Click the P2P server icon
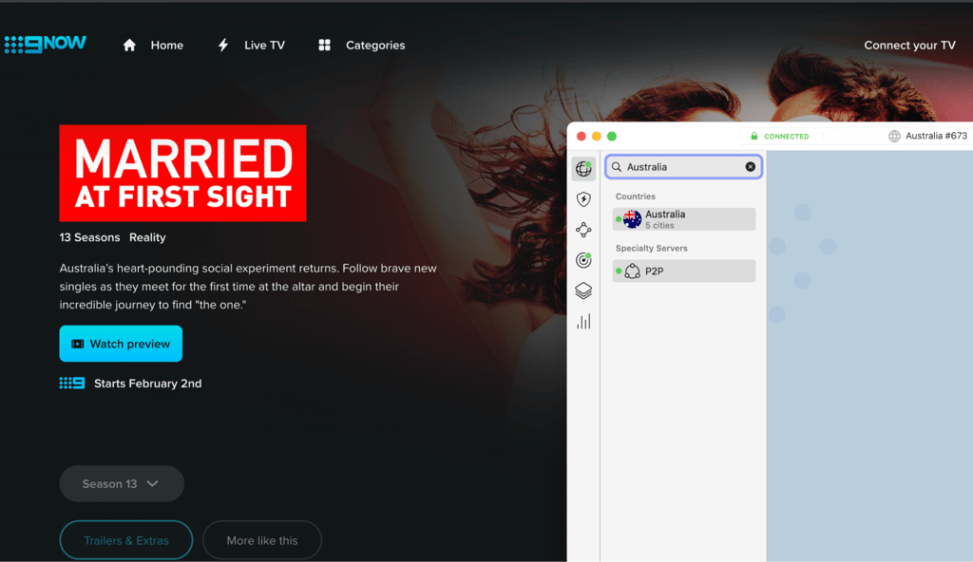The image size is (973, 562). click(632, 272)
